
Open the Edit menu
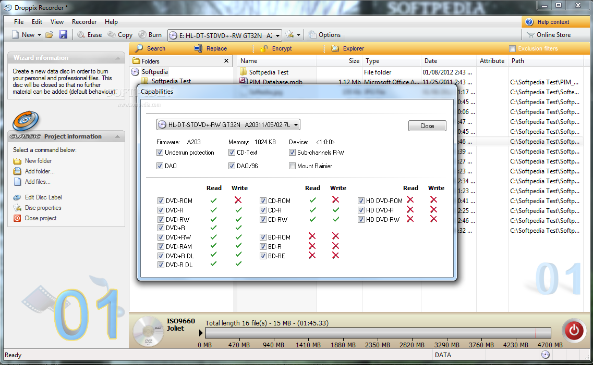[x=37, y=21]
